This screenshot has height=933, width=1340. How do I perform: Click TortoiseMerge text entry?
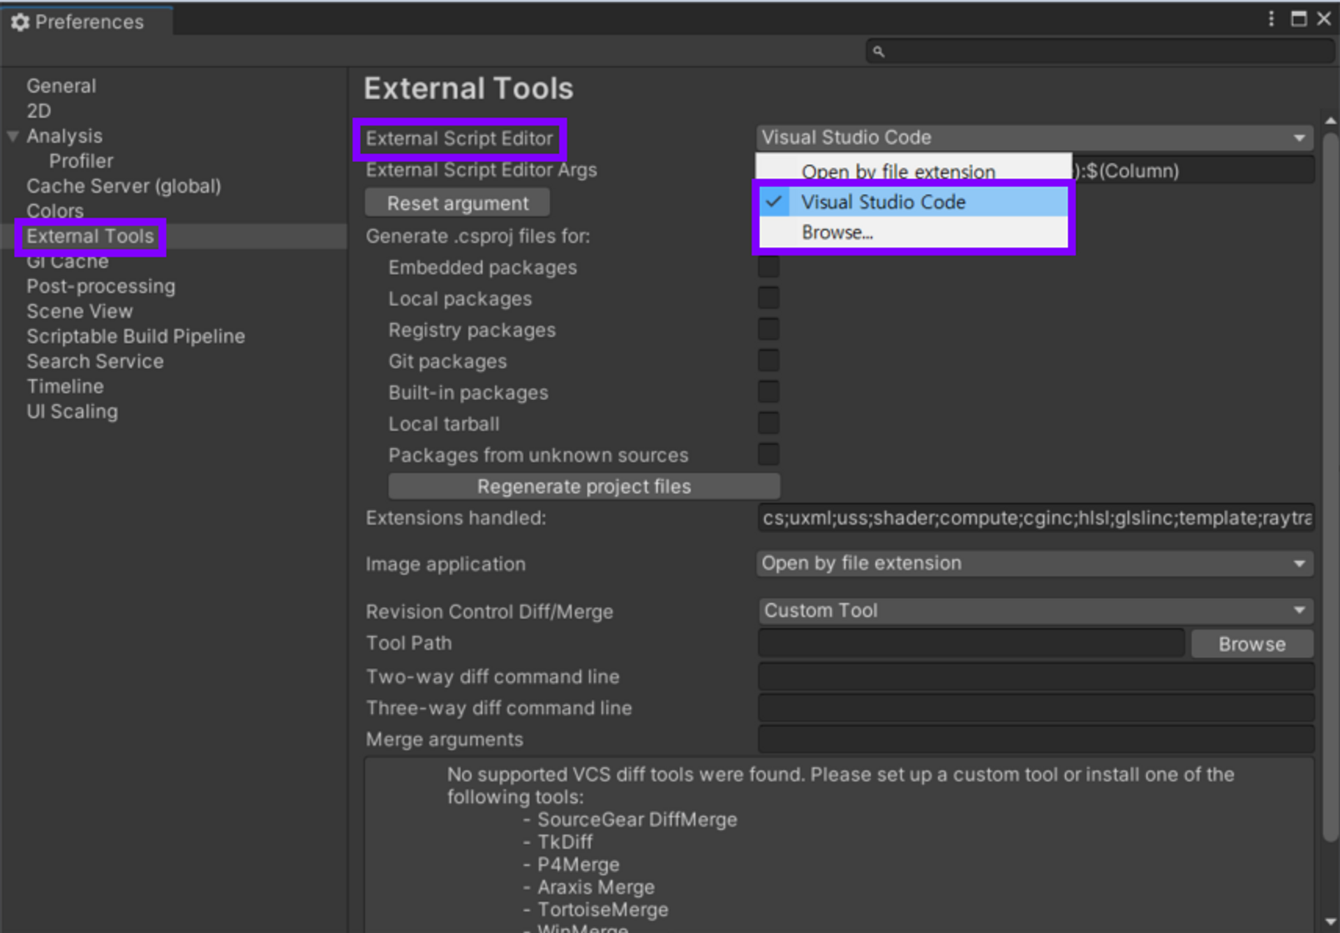(x=603, y=910)
